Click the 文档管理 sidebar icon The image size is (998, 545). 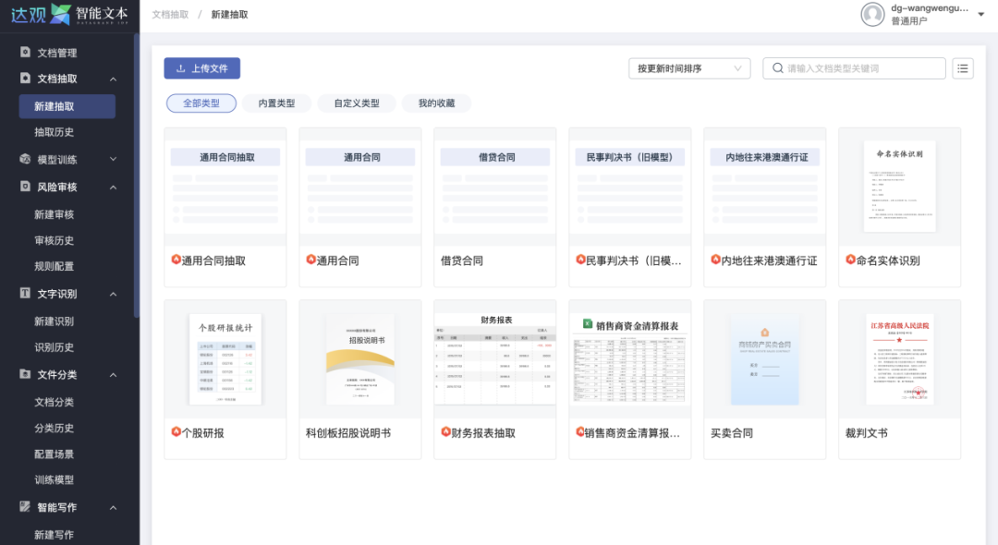[25, 52]
